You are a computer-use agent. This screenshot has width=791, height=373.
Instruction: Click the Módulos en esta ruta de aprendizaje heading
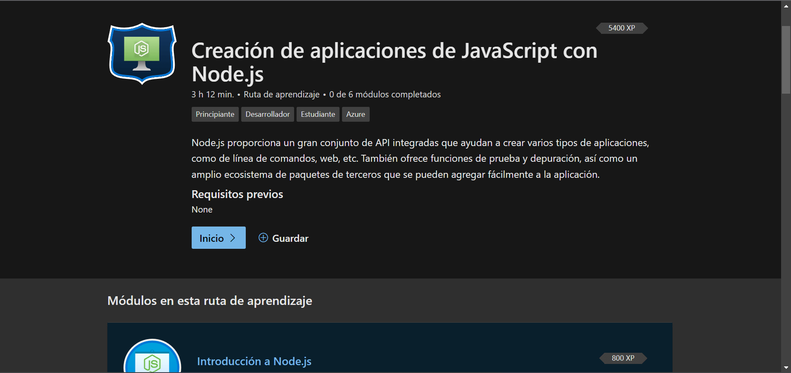pos(210,301)
